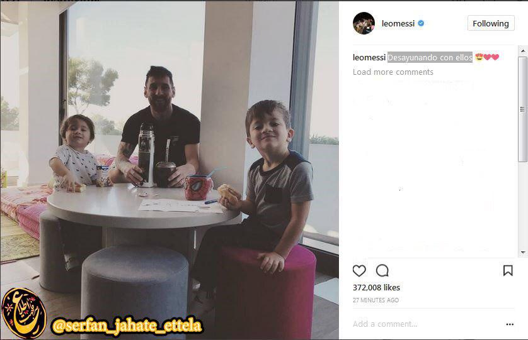Save post with the bookmark icon

(x=508, y=270)
